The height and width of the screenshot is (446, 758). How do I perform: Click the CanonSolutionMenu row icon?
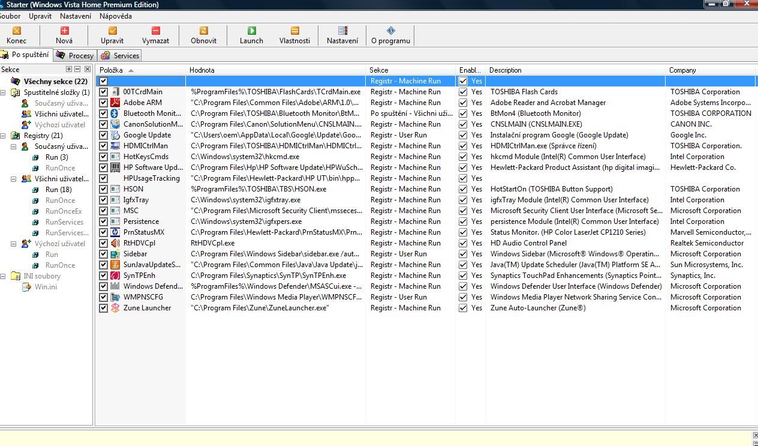point(116,124)
